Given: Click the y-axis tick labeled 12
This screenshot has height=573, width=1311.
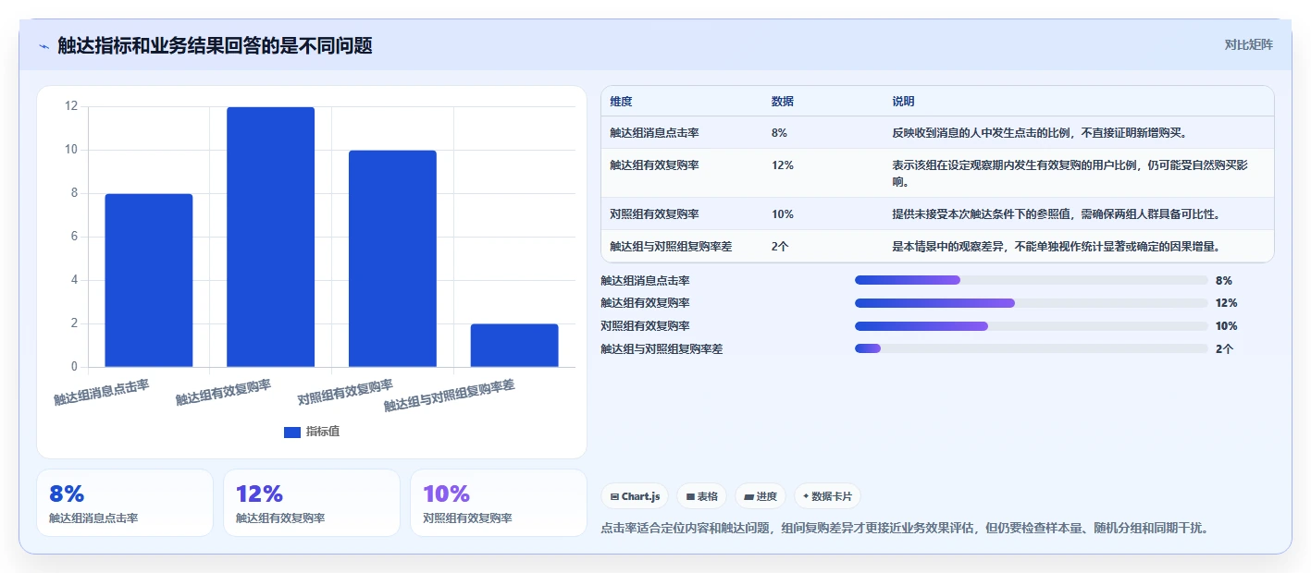Looking at the screenshot, I should 71,106.
